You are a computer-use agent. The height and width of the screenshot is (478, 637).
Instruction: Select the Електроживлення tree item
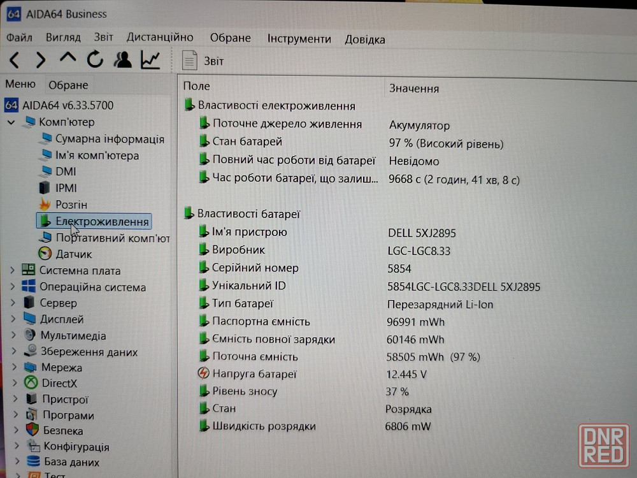pyautogui.click(x=94, y=221)
